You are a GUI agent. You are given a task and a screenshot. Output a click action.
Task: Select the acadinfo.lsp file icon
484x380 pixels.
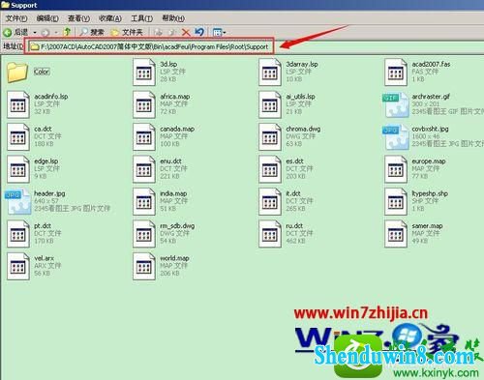click(x=18, y=104)
